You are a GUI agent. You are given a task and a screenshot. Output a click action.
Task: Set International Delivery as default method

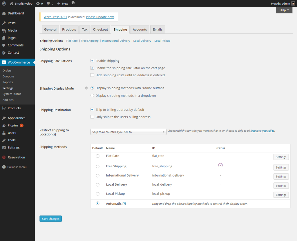[x=97, y=176]
